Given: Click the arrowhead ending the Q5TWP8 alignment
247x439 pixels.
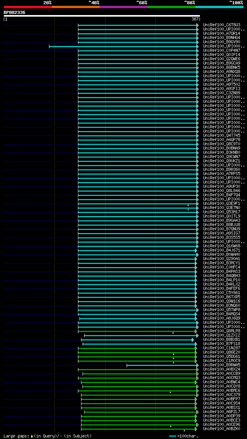Looking at the screenshot, I should coord(198,310).
